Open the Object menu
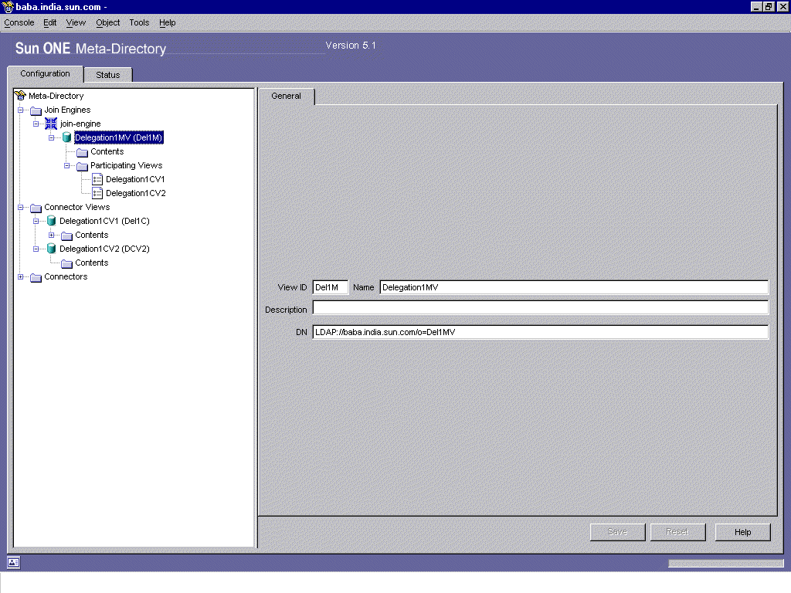This screenshot has width=791, height=593. pos(108,22)
